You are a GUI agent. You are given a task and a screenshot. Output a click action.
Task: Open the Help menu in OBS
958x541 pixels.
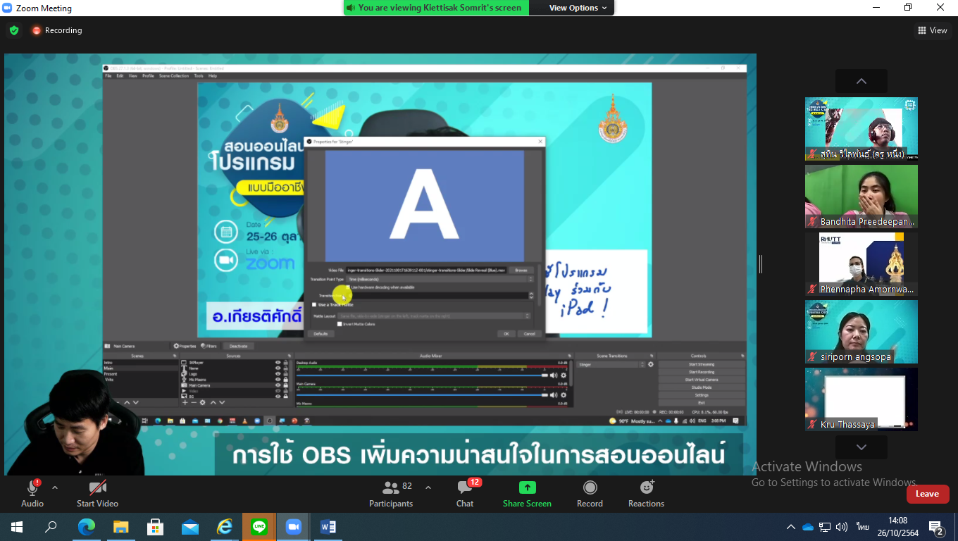[213, 75]
